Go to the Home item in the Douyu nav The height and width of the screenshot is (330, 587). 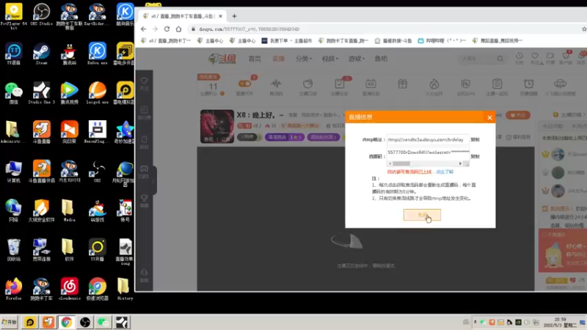(x=255, y=59)
